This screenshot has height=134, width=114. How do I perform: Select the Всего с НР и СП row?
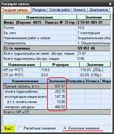click(57, 112)
